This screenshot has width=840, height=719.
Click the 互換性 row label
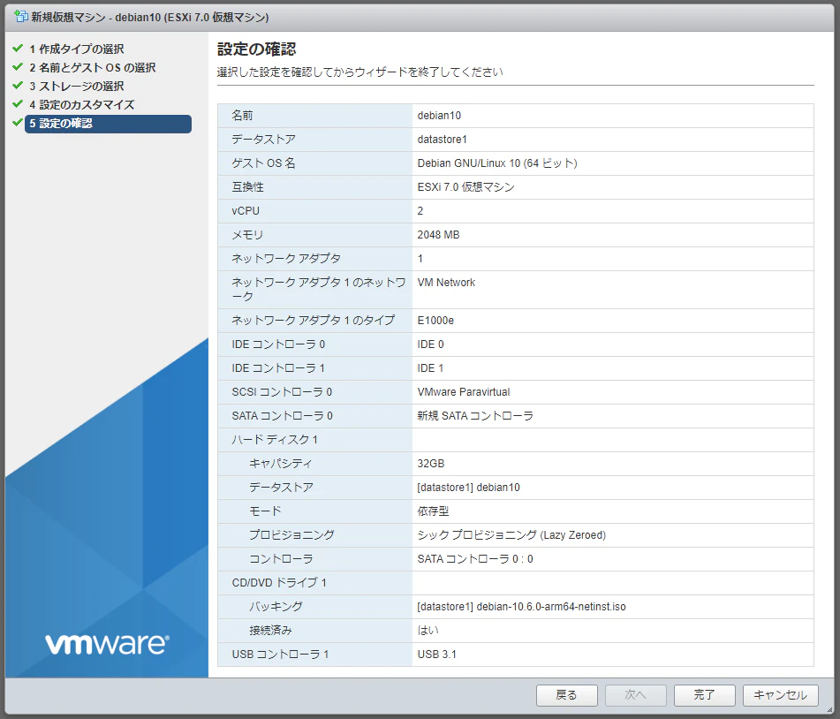click(x=247, y=187)
